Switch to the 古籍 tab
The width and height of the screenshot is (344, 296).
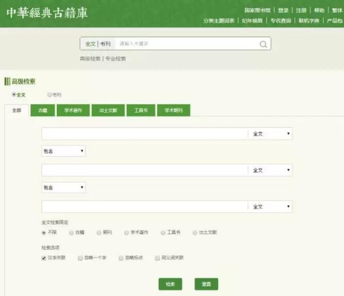tap(42, 110)
